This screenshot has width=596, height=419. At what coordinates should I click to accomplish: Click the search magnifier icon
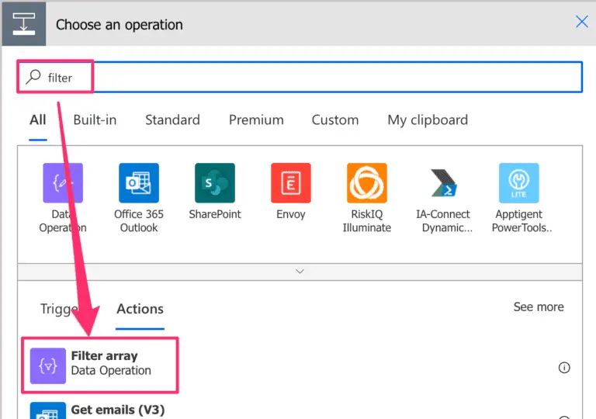point(33,78)
